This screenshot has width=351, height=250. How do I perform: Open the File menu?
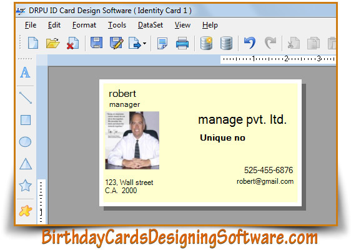click(31, 25)
